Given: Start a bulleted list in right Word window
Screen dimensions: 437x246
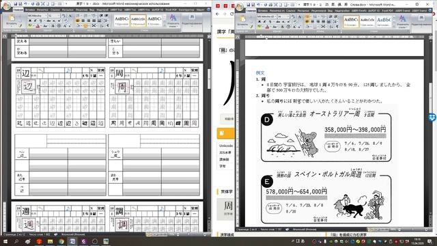Looking at the screenshot, I should pyautogui.click(x=307, y=16).
